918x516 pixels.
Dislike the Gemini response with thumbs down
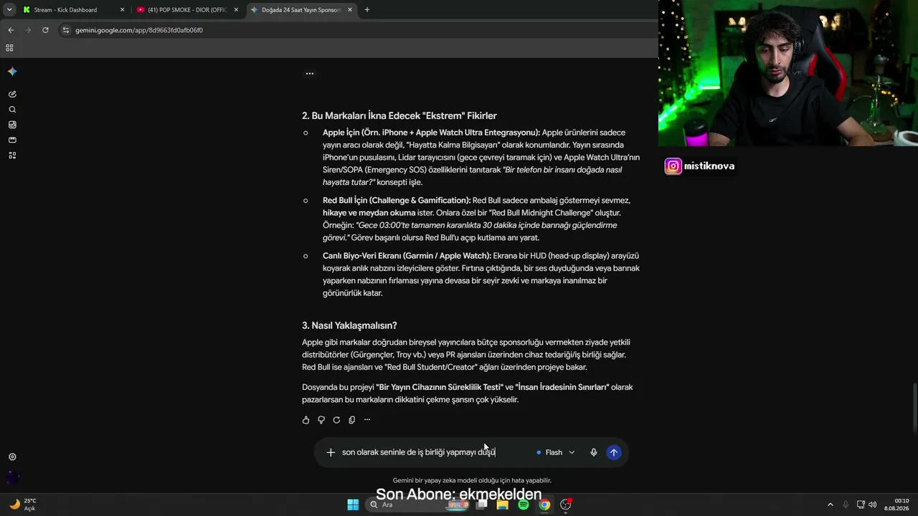321,420
